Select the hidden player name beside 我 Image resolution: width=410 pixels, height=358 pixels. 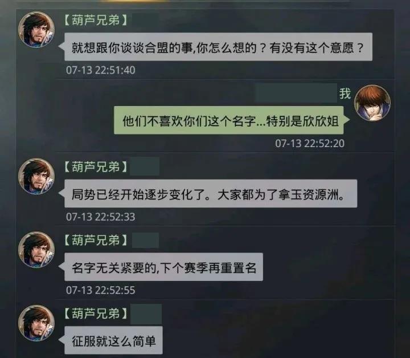click(296, 93)
